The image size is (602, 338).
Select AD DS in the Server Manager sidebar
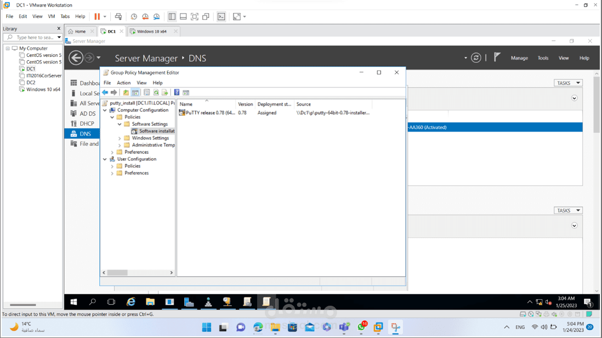88,114
